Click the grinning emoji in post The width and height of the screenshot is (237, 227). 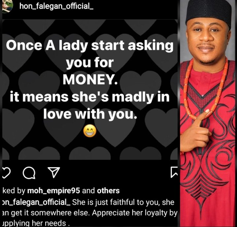point(90,131)
